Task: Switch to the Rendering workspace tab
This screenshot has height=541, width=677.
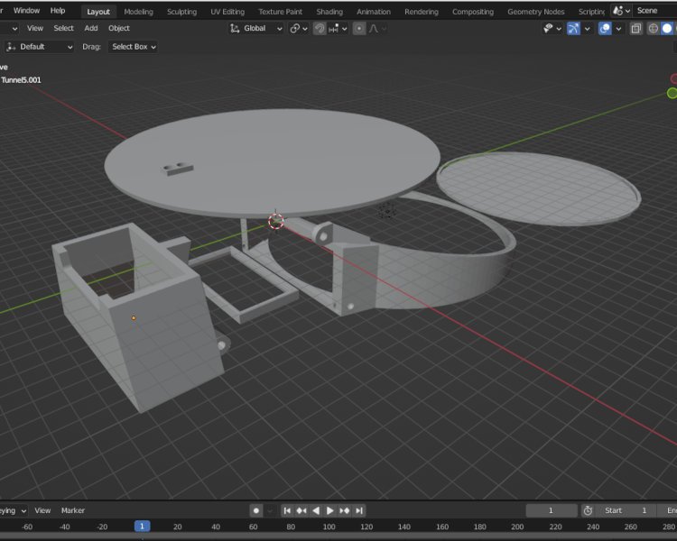Action: (x=422, y=12)
